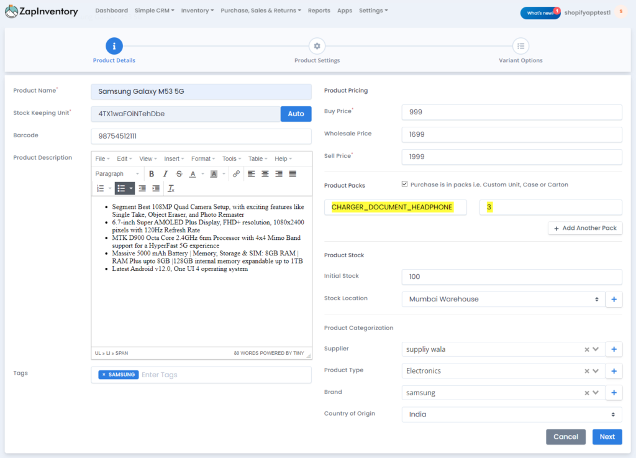
Task: Apply the current text color
Action: tap(193, 173)
